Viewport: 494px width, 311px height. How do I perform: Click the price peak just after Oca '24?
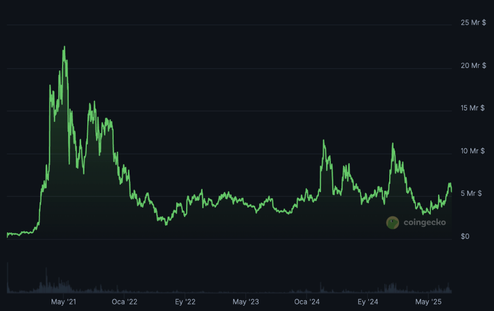(x=324, y=141)
